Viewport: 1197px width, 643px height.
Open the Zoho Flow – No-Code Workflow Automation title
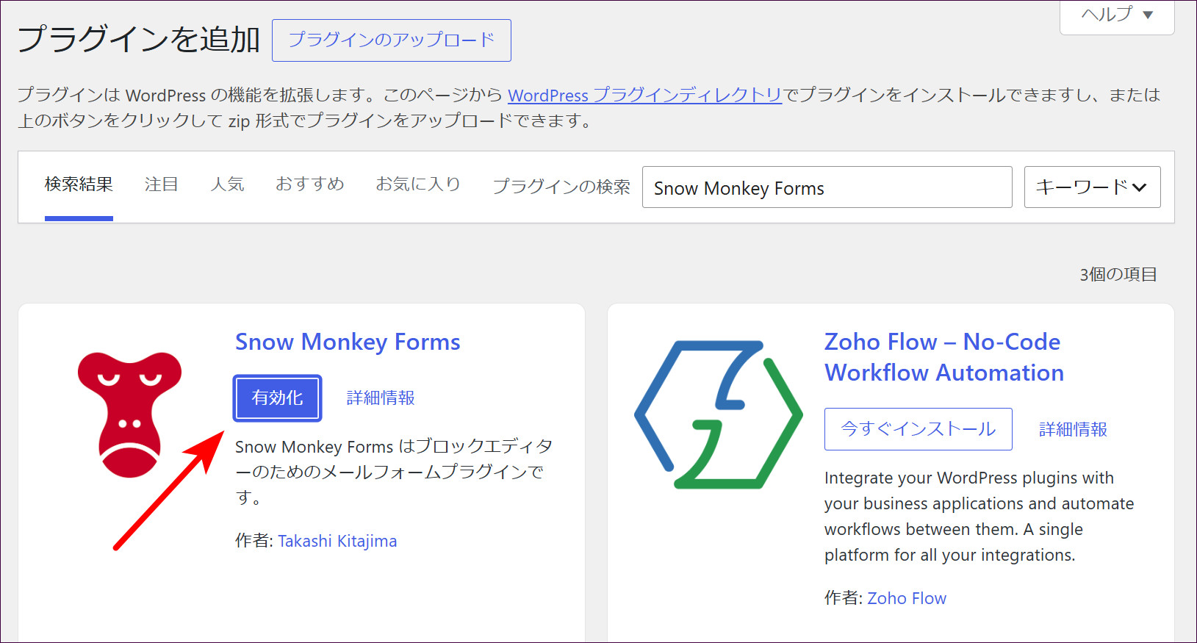(944, 357)
